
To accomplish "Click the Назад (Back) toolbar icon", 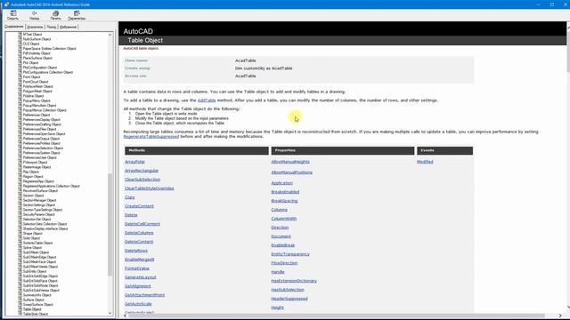I will (34, 15).
